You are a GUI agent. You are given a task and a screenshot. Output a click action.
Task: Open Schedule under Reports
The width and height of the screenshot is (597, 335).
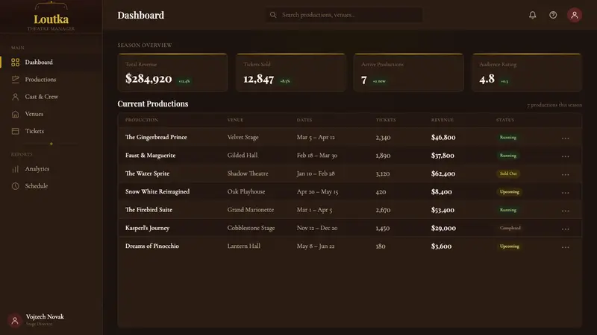[x=51, y=186]
